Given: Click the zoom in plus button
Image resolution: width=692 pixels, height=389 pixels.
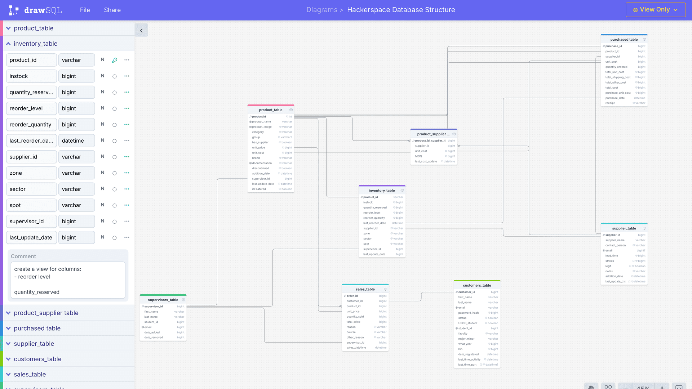Looking at the screenshot, I should [x=662, y=387].
